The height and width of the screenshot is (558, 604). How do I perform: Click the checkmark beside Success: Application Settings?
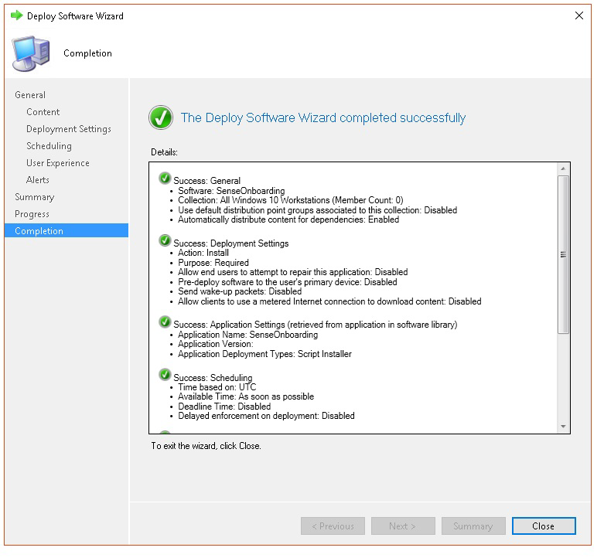(165, 322)
